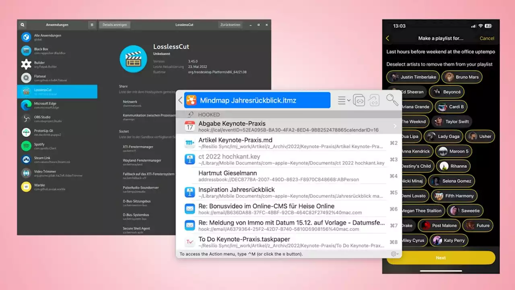Deselect Lady Gaga artist chip
Image resolution: width=515 pixels, height=290 pixels.
[x=443, y=137]
